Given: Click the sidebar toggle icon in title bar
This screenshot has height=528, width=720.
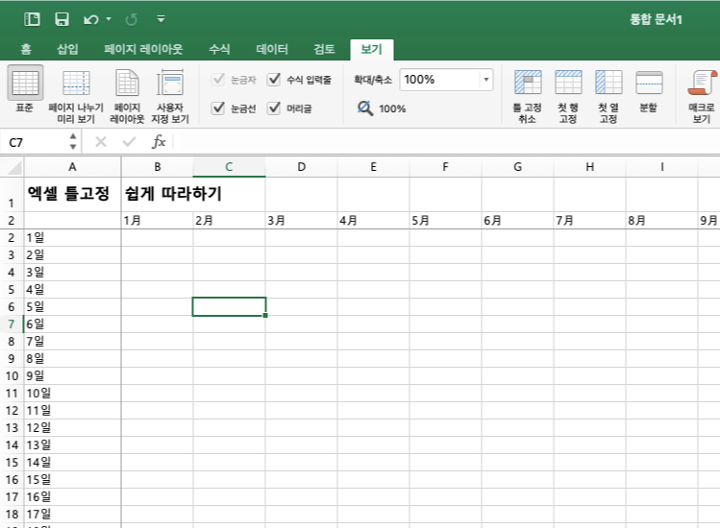Looking at the screenshot, I should [x=32, y=19].
